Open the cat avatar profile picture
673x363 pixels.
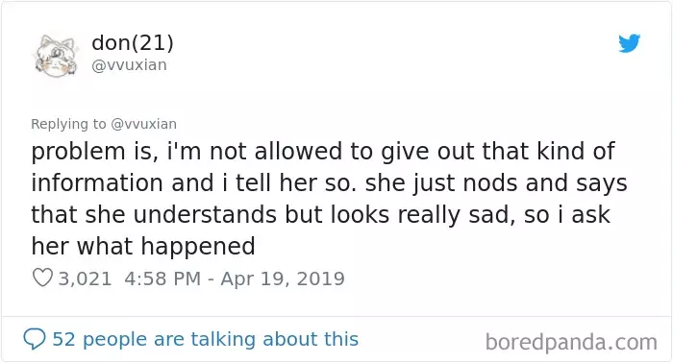point(56,56)
